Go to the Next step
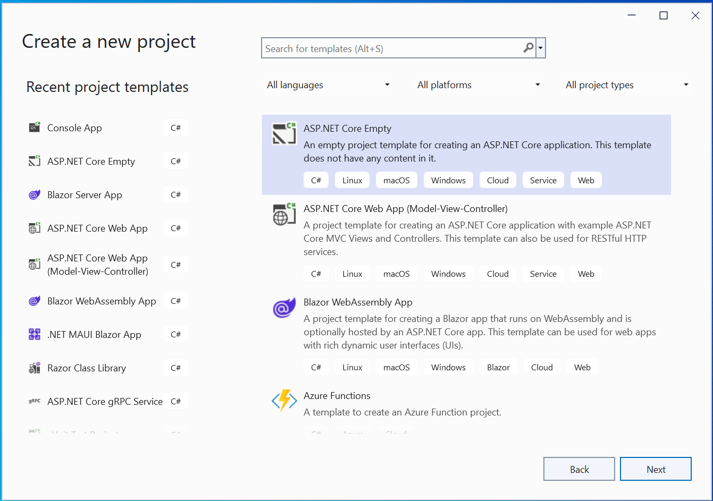Image resolution: width=713 pixels, height=501 pixels. pyautogui.click(x=656, y=469)
